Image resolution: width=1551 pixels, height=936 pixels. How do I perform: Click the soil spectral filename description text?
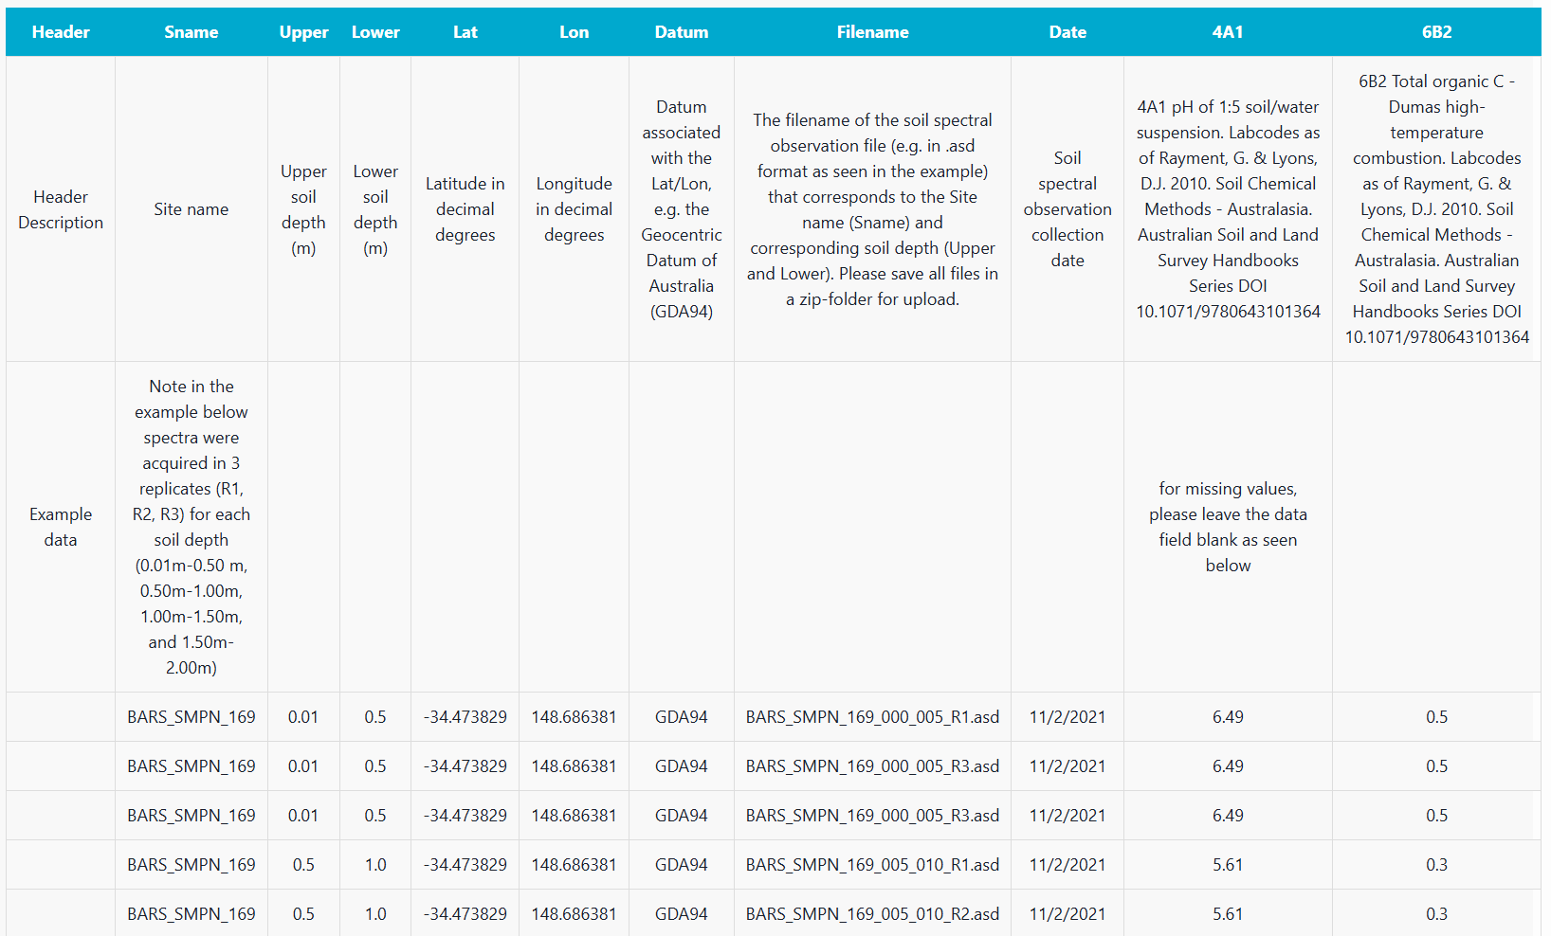coord(872,209)
